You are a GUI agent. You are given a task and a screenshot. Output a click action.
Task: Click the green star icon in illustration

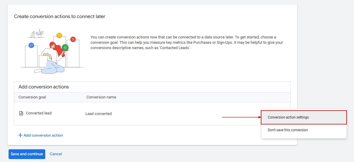coord(65,47)
